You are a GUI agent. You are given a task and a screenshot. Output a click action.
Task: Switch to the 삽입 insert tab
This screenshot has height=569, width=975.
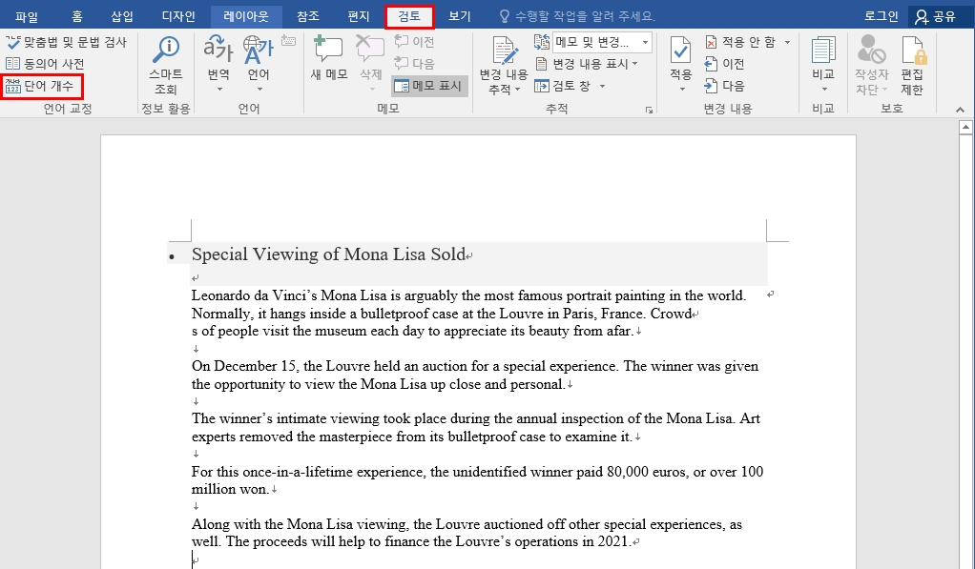point(122,16)
